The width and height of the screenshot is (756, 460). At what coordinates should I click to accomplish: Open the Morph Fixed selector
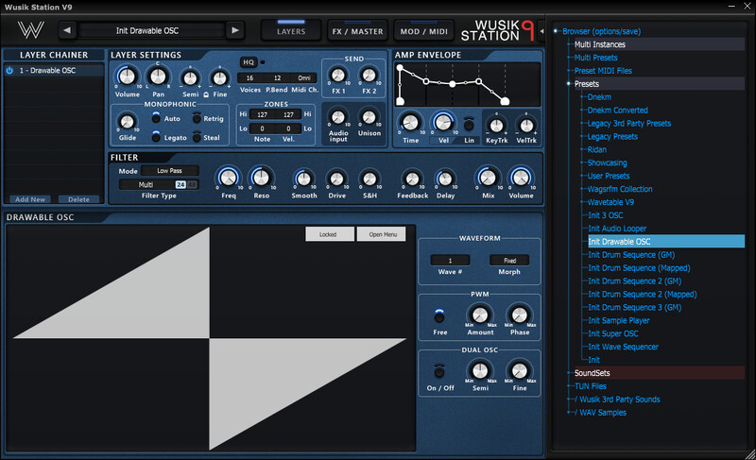(x=509, y=260)
